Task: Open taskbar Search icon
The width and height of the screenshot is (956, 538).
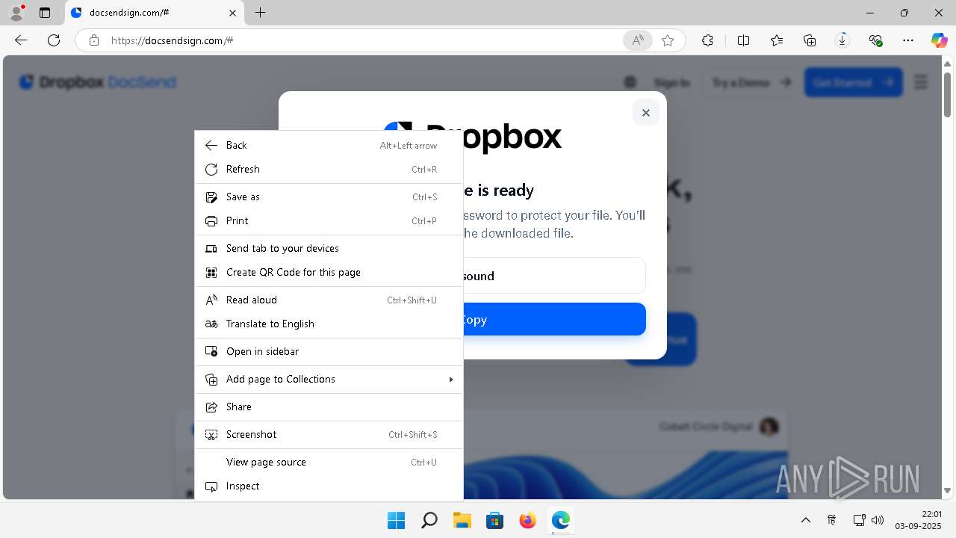Action: 429,520
